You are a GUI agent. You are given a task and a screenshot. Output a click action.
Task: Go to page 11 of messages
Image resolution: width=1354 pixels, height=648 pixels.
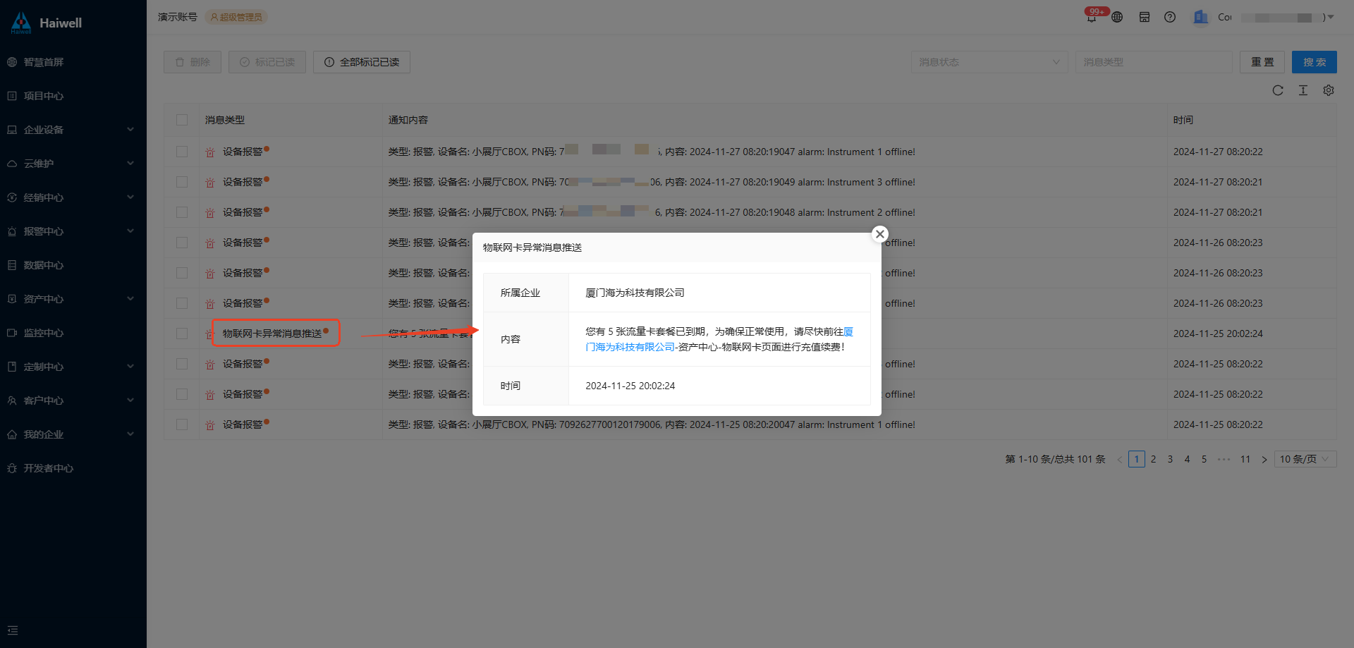pyautogui.click(x=1245, y=459)
